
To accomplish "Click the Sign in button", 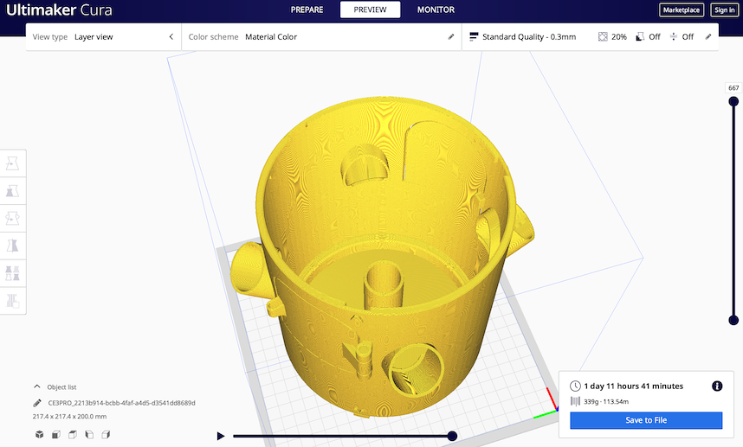I will [725, 10].
